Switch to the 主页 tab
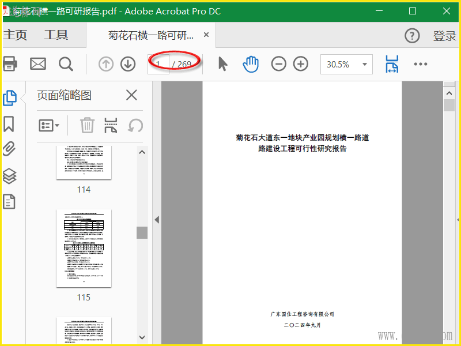 coord(15,35)
